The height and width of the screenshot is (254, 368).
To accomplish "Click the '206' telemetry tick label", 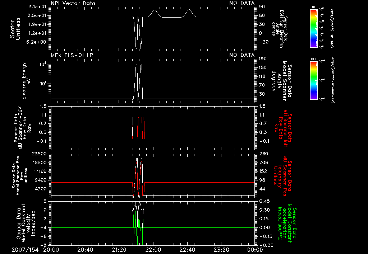I will coord(263,163).
